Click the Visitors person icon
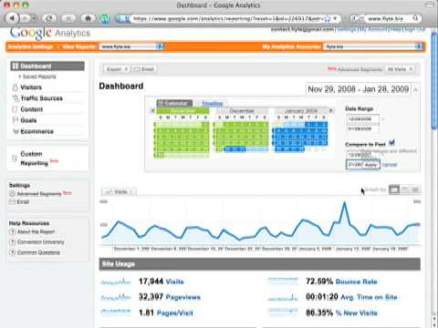Image resolution: width=438 pixels, height=328 pixels. [15, 87]
